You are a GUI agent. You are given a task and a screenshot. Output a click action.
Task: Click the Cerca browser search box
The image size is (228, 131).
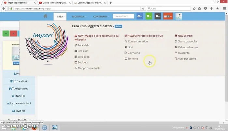tap(169, 8)
